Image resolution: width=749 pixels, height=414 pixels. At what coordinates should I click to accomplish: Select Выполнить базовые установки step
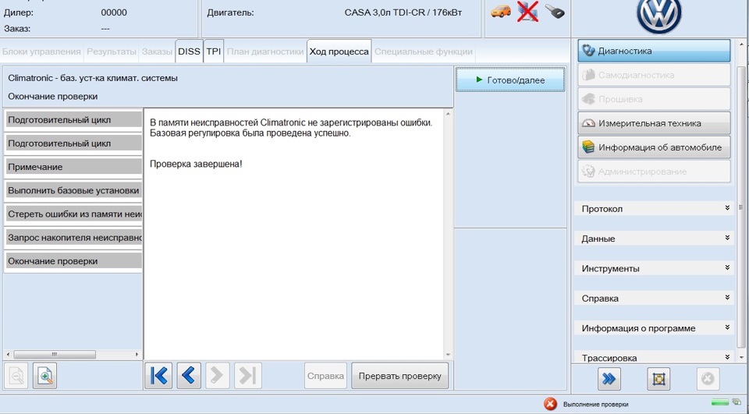pyautogui.click(x=73, y=190)
